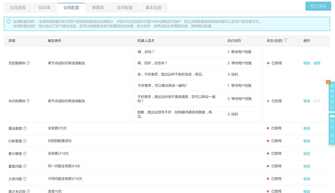Click the script text 喂，您好，还在吗？
This screenshot has height=193, width=335.
click(x=152, y=63)
